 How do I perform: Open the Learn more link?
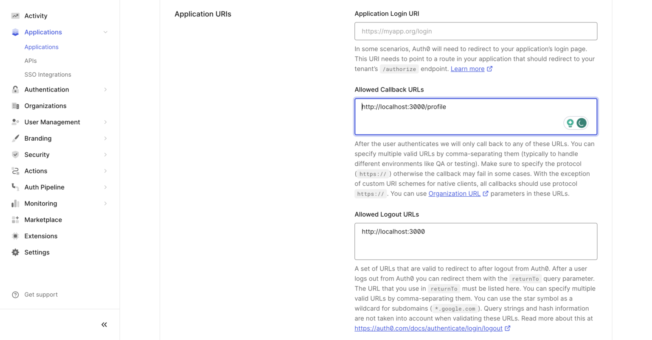pos(467,69)
